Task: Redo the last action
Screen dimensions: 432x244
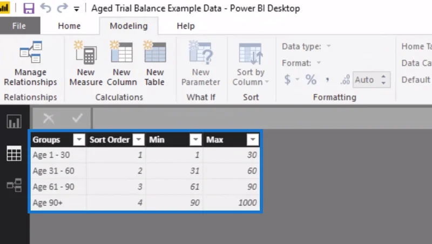Action: click(x=62, y=8)
